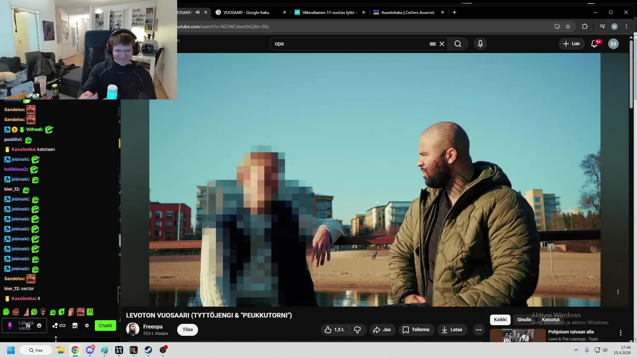Open Chrome media controls icon
This screenshot has width=637, height=358.
click(602, 26)
